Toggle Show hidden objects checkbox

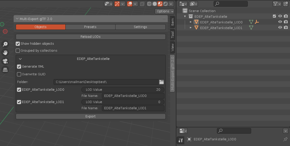(18, 44)
